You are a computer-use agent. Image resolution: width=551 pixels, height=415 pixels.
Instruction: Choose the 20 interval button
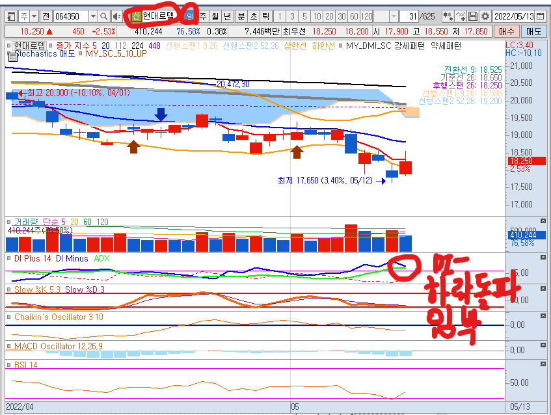coord(329,16)
